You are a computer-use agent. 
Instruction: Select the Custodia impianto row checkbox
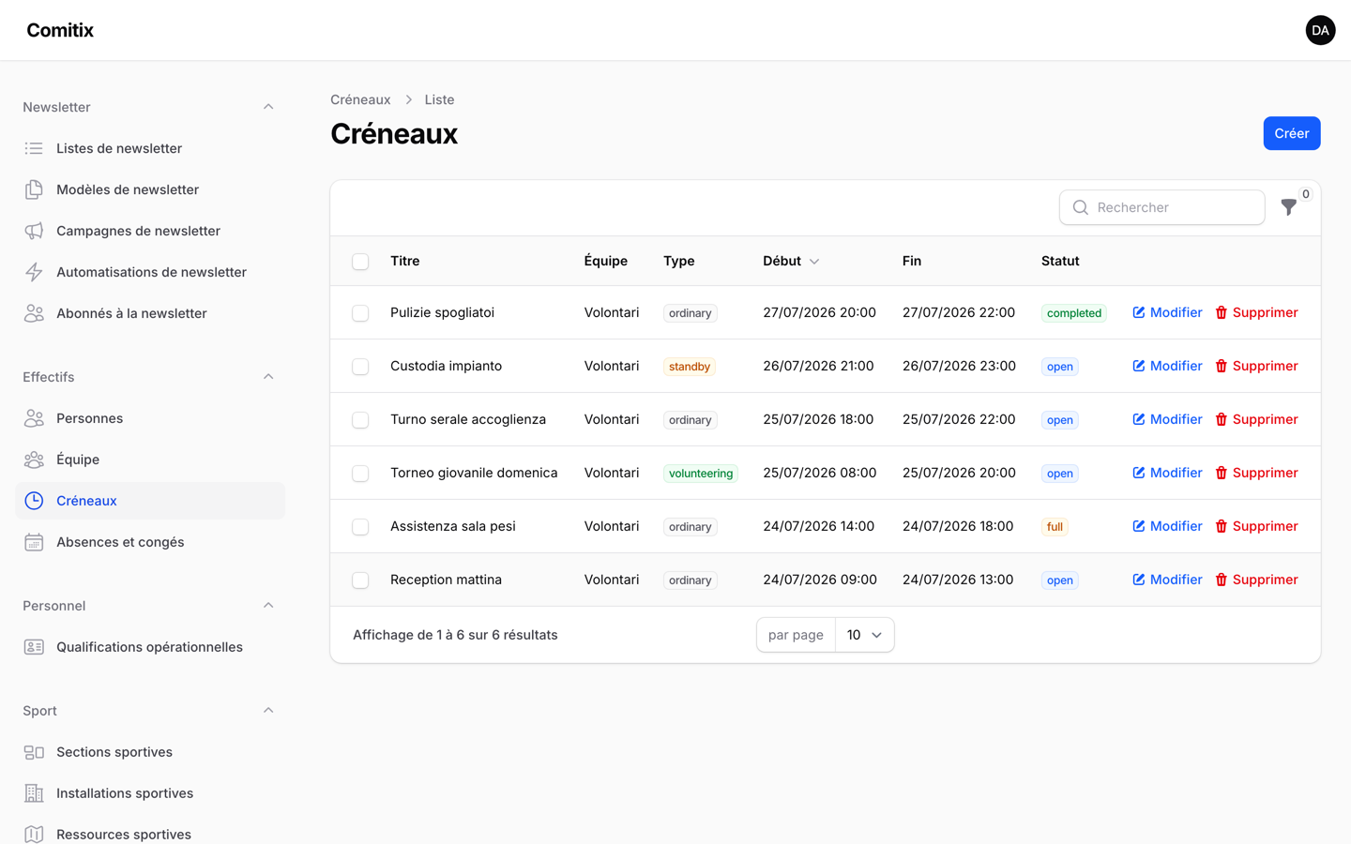(x=360, y=367)
